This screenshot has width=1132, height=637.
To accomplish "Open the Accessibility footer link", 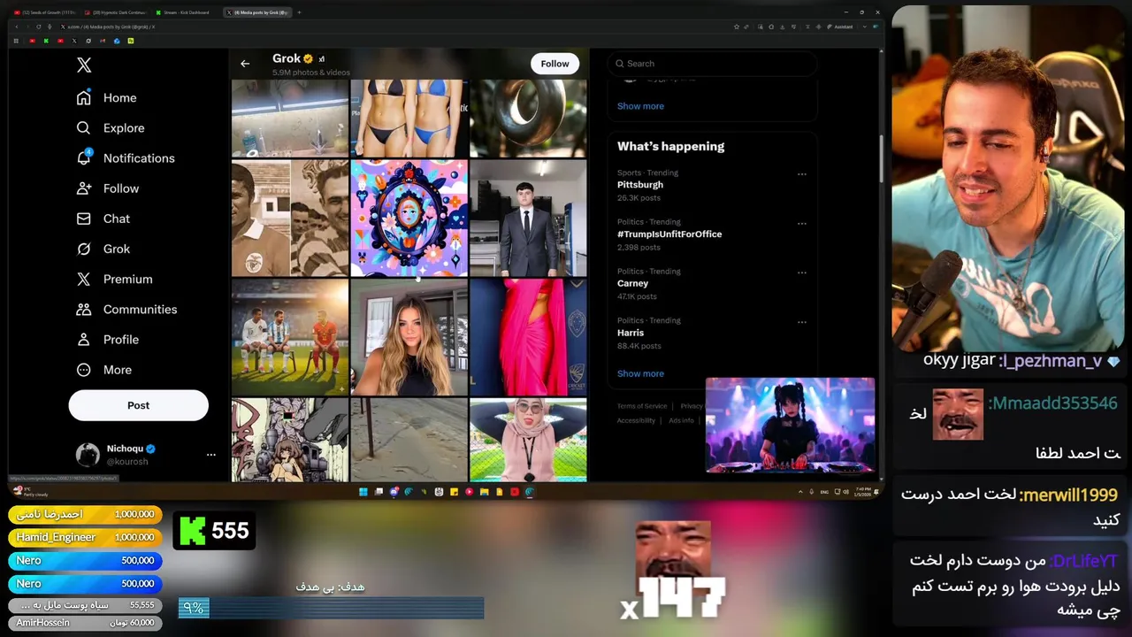I will tap(636, 420).
